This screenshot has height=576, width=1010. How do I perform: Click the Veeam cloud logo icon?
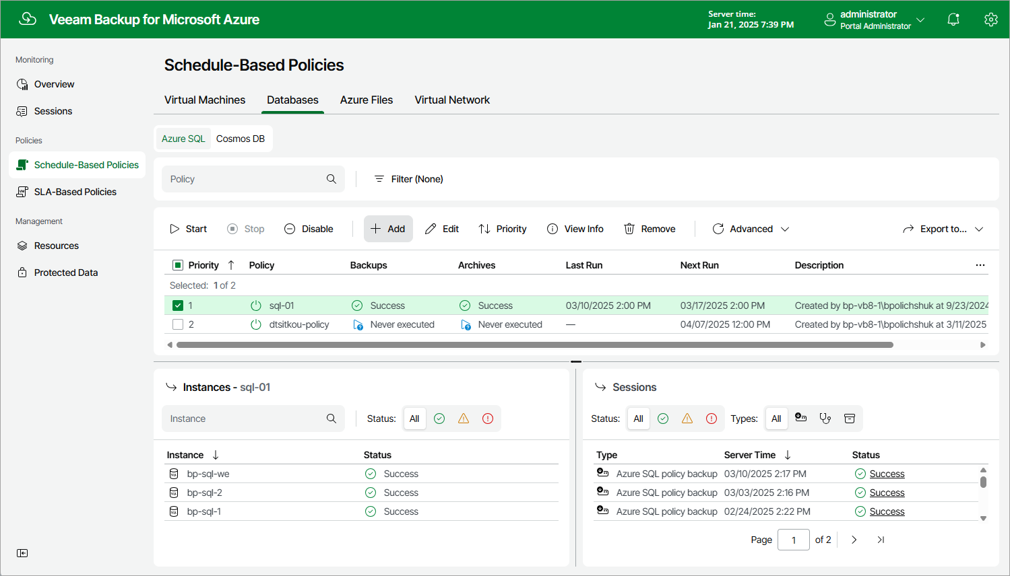(x=28, y=19)
